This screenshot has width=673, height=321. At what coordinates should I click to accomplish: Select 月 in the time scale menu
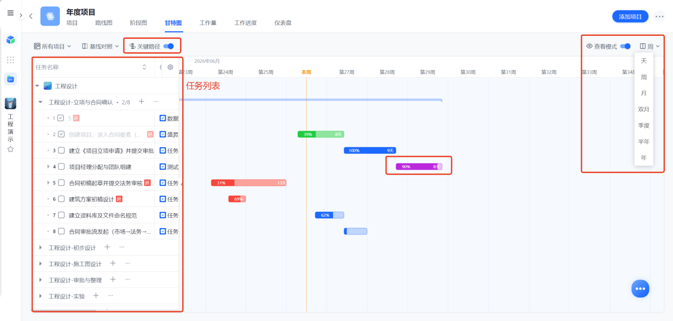pos(644,93)
